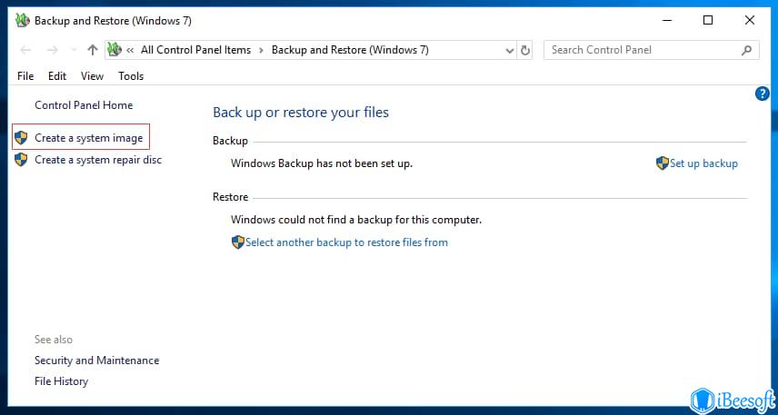Expand the address bar history dropdown
This screenshot has height=415, width=778.
pyautogui.click(x=510, y=51)
